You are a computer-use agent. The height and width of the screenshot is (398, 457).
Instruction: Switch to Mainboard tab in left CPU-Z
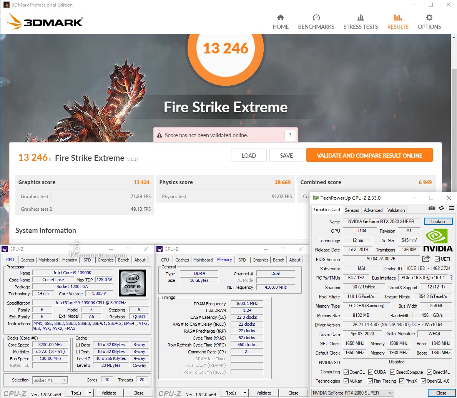pos(48,260)
